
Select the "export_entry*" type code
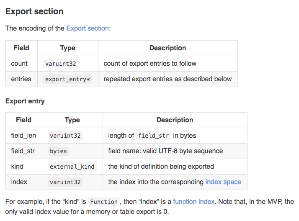click(x=67, y=79)
